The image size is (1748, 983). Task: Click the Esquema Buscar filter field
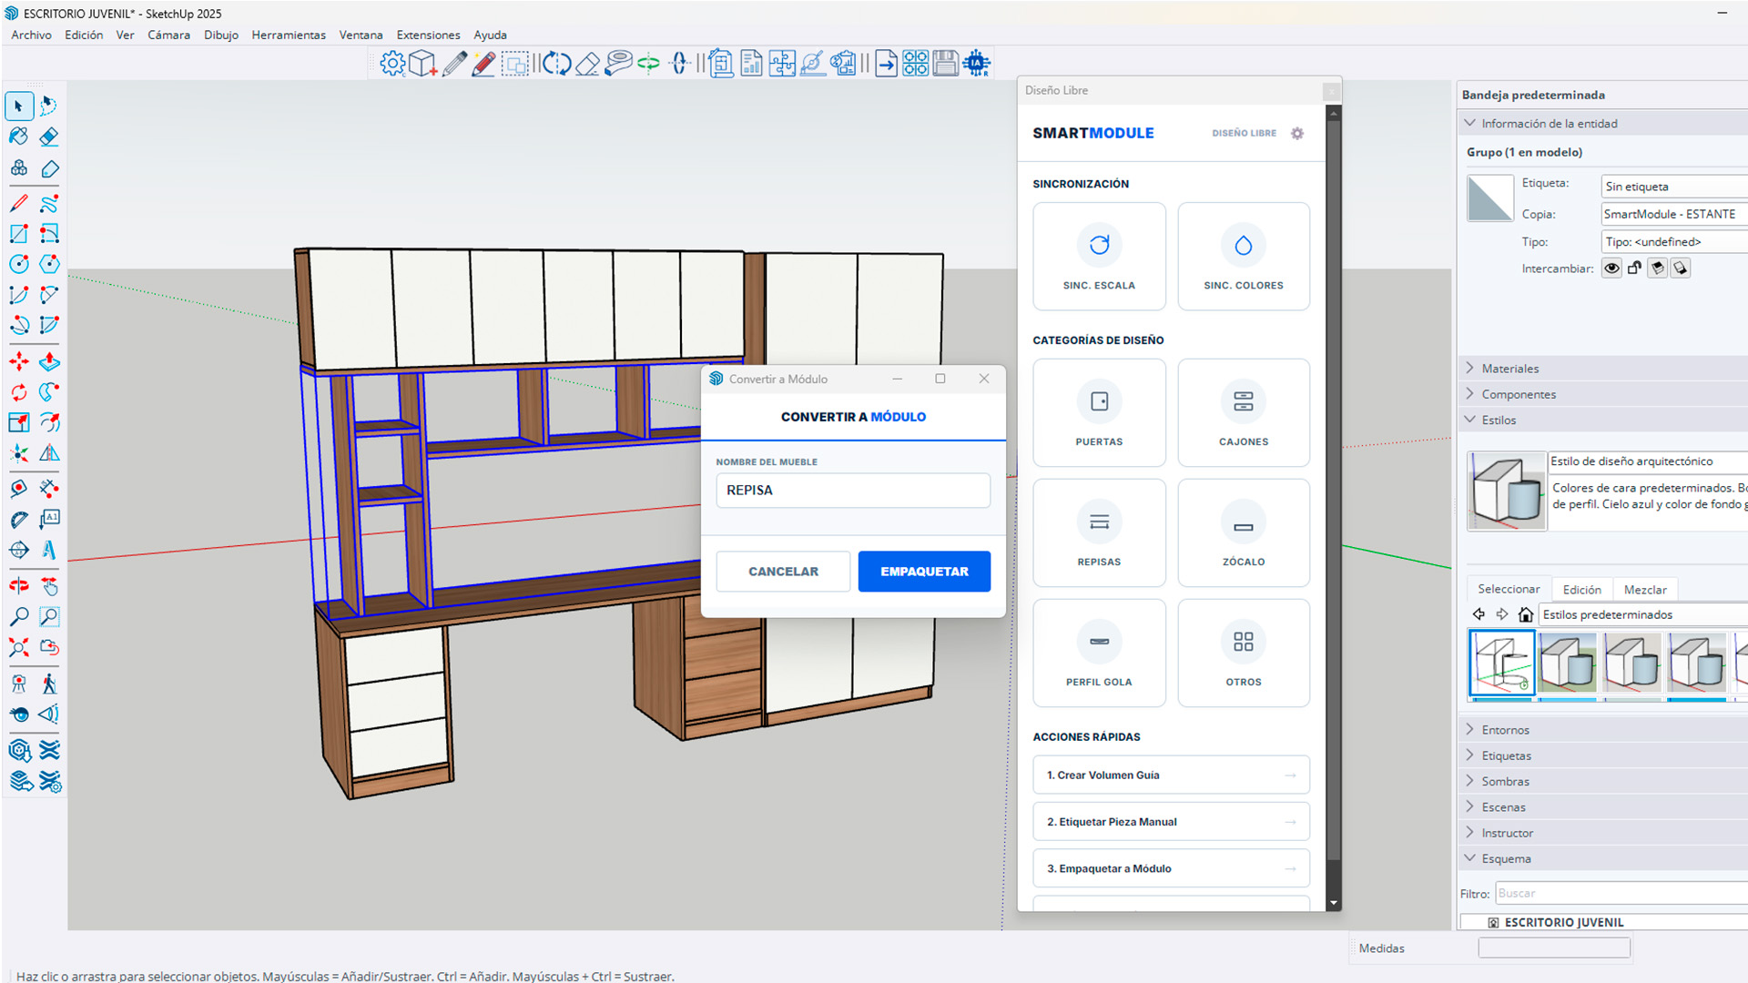[x=1621, y=894]
